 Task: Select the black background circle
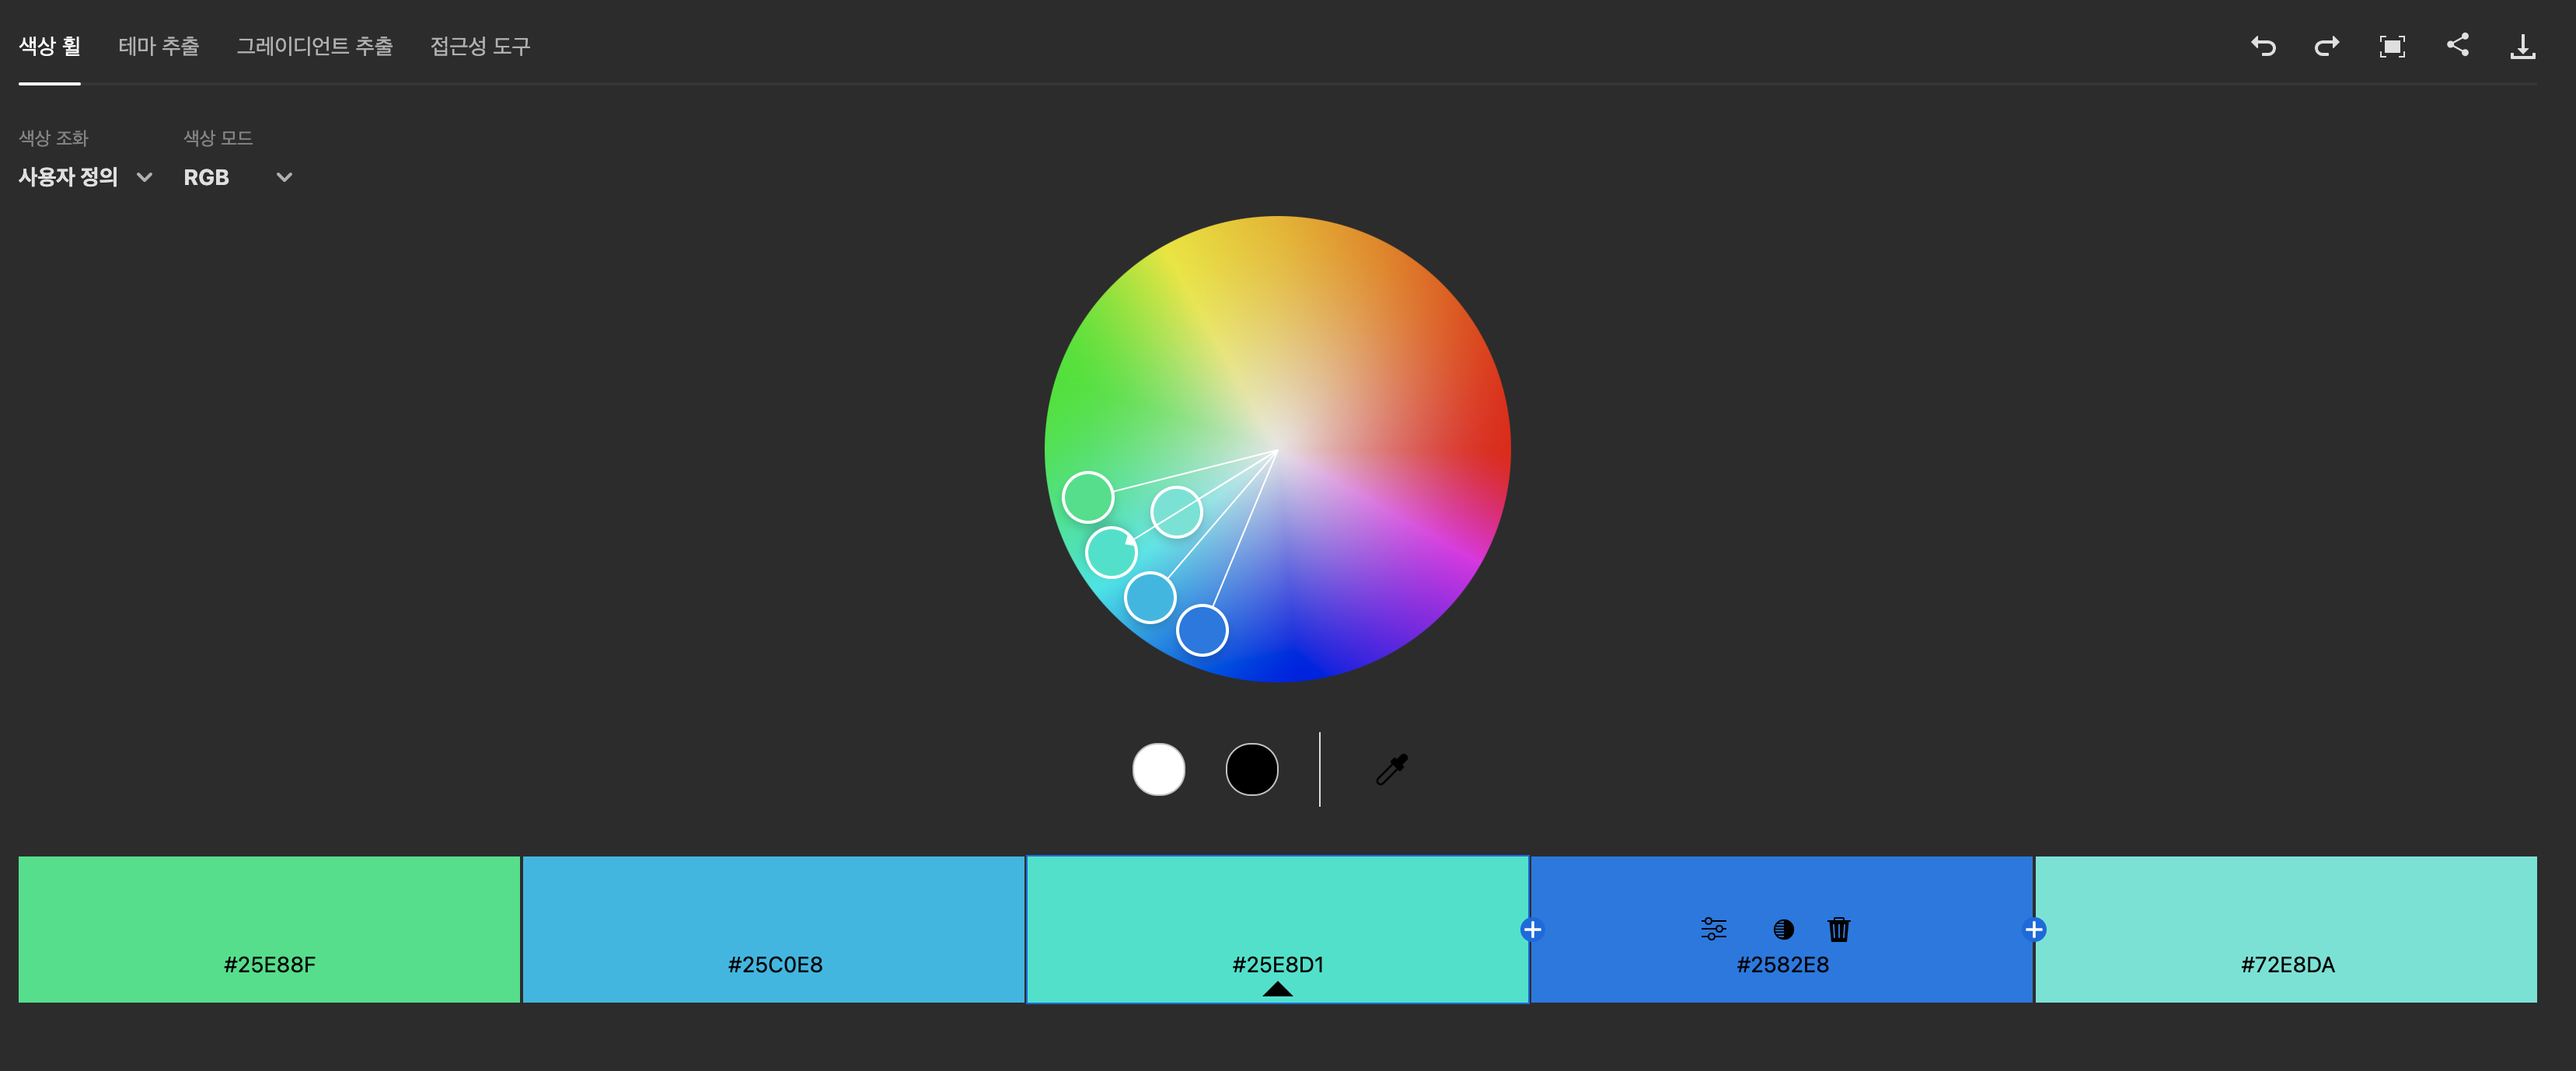(x=1251, y=769)
